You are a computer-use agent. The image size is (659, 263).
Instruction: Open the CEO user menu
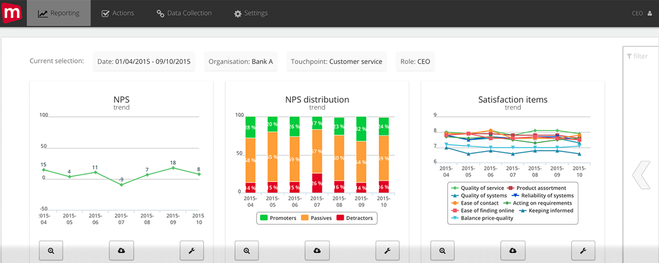point(640,13)
